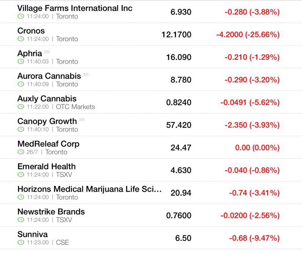Viewport: 302px width, 253px height.
Task: Click the clock icon under Village Farms International
Action: tap(21, 16)
